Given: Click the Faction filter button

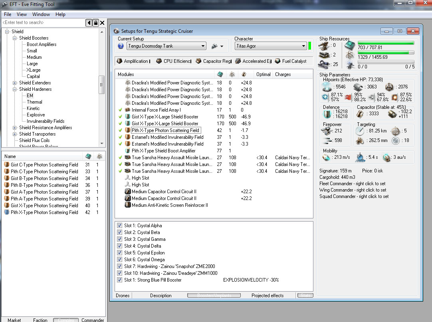Looking at the screenshot, I should click(40, 320).
